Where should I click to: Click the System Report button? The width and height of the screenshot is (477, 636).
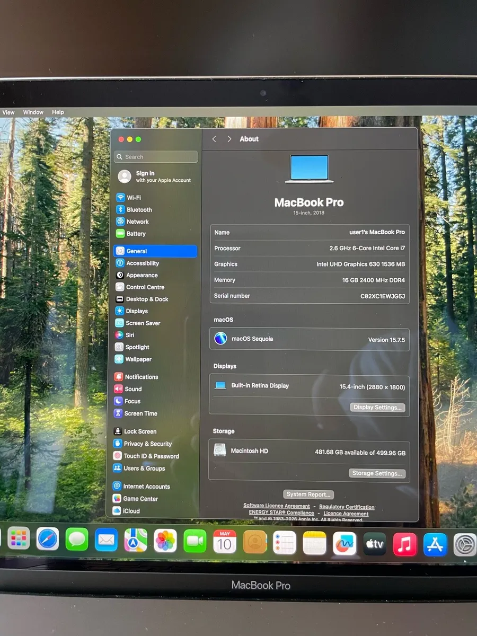tap(308, 494)
